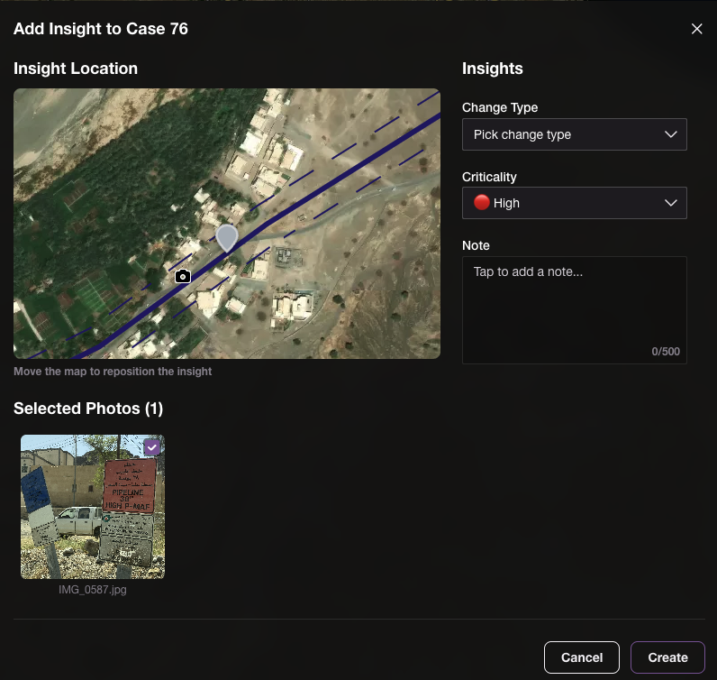The image size is (717, 680).
Task: Click the IMG_0587.jpg filename label
Action: click(92, 588)
